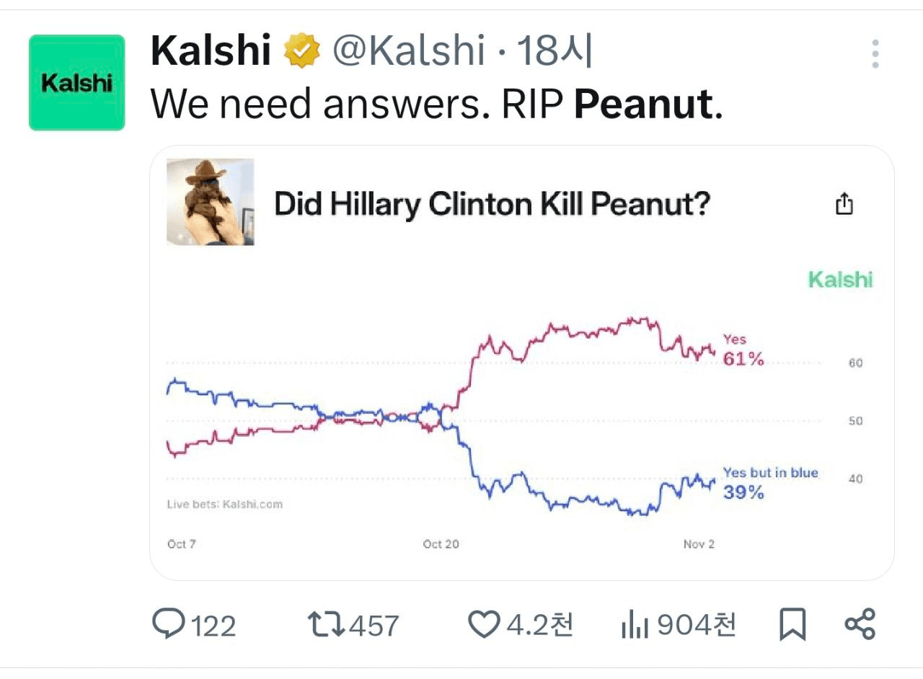Bookmark this Kalshi tweet
Screen dimensions: 923x679
[792, 624]
